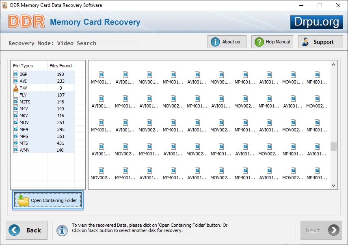Image resolution: width=348 pixels, height=245 pixels.
Task: Select the 0 count for F4V
Action: tap(61, 88)
